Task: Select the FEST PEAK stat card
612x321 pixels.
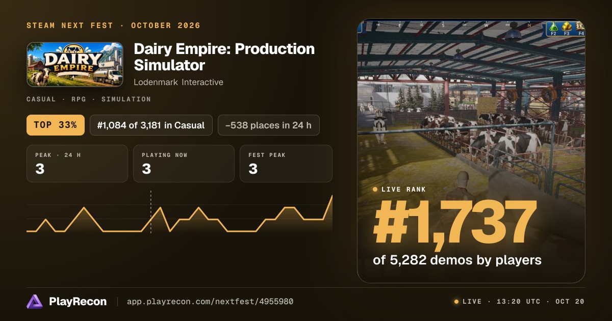Action: coord(286,164)
